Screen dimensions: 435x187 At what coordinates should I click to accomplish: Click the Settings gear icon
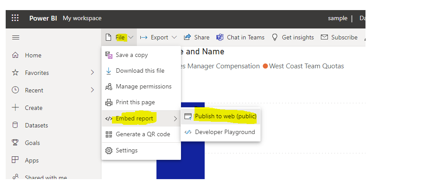[109, 151]
